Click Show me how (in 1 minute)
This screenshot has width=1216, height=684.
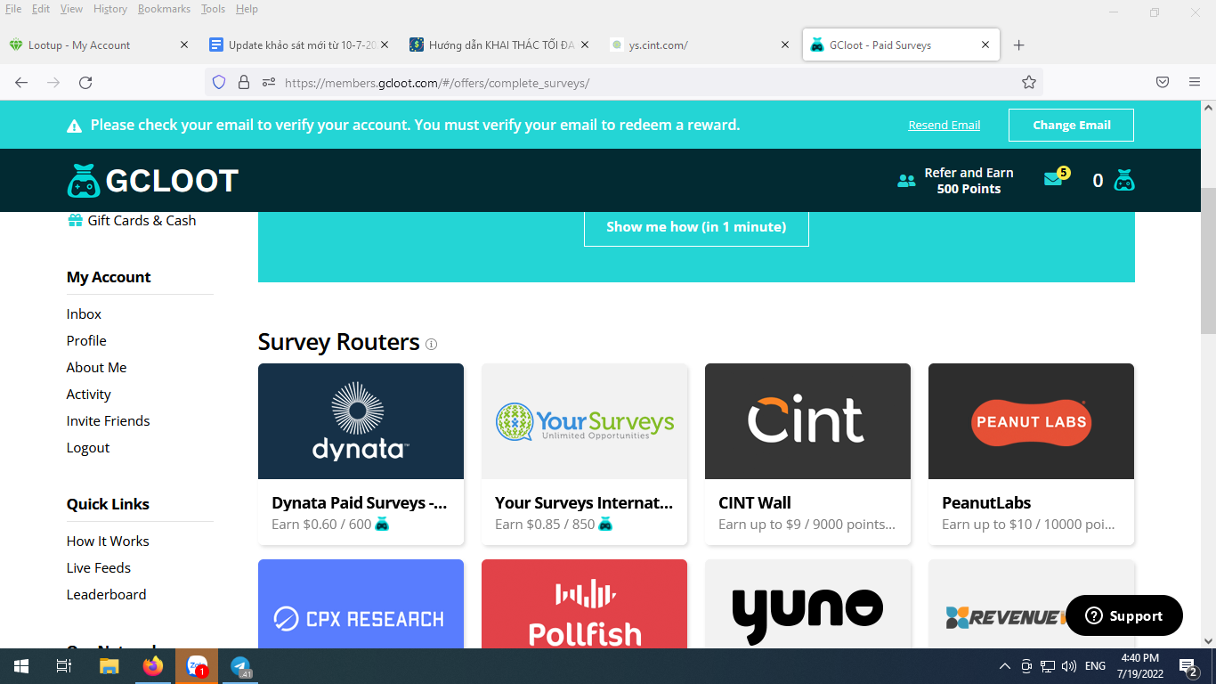[x=696, y=227]
